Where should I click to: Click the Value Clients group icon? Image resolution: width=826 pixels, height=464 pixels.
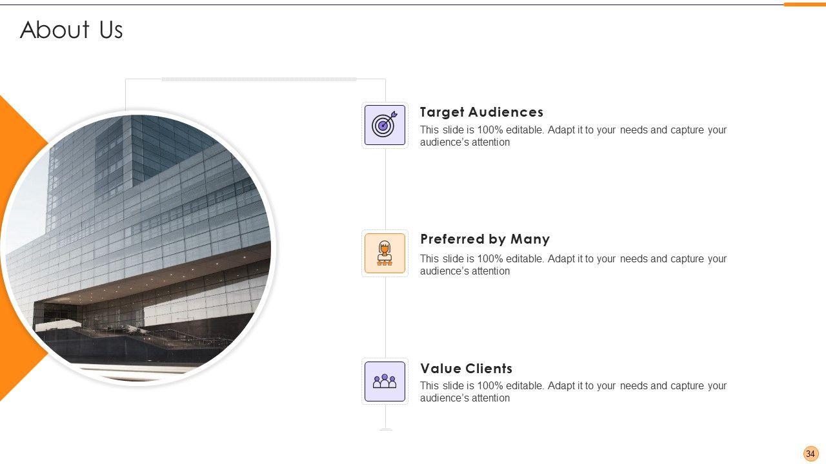tap(385, 382)
